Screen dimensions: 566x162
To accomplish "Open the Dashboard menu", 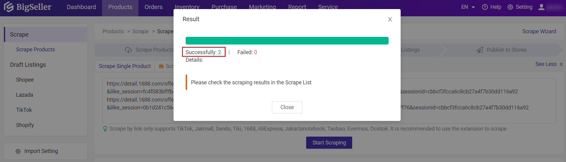I will (x=81, y=7).
